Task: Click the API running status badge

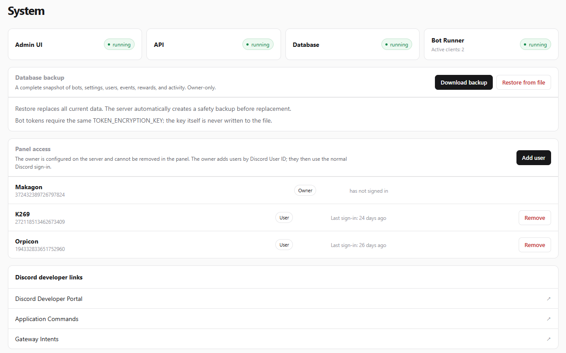Action: point(258,44)
